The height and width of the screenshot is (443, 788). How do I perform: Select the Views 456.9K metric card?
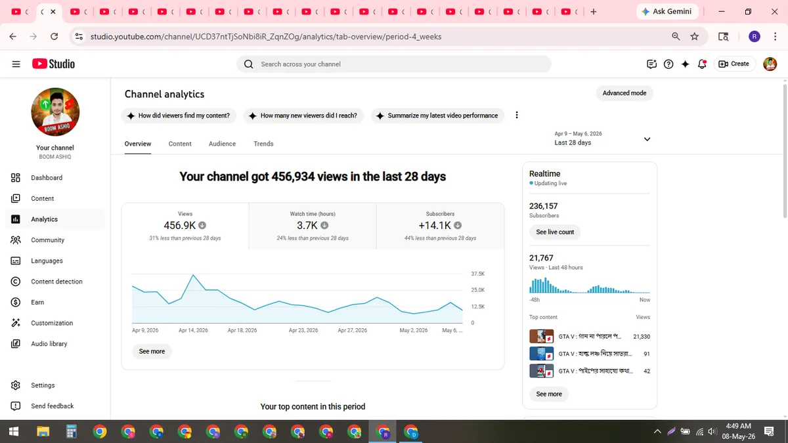click(x=185, y=226)
